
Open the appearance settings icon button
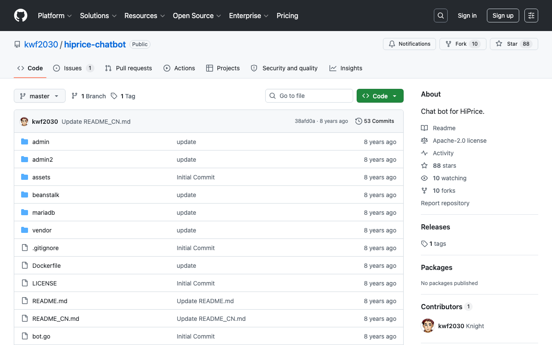[531, 16]
